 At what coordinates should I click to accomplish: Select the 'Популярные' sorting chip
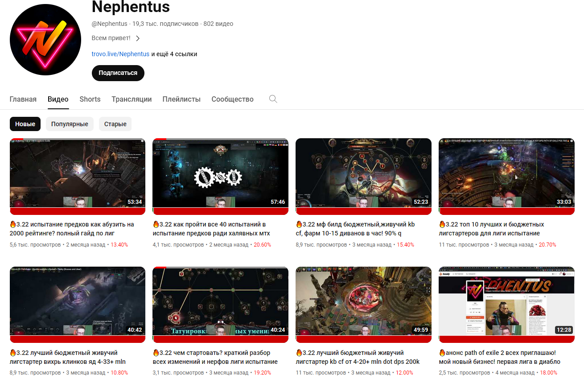70,124
